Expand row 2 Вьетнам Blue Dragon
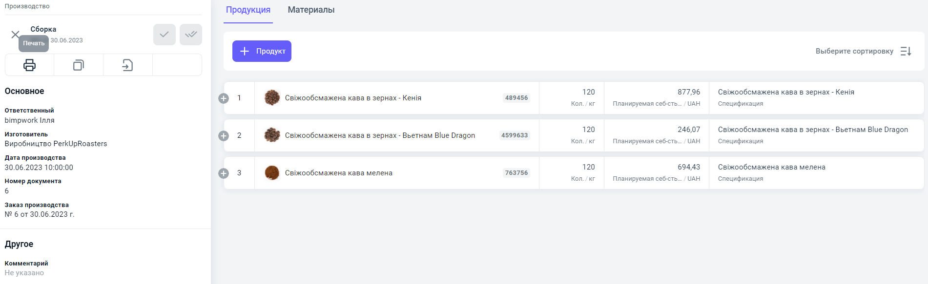 224,136
